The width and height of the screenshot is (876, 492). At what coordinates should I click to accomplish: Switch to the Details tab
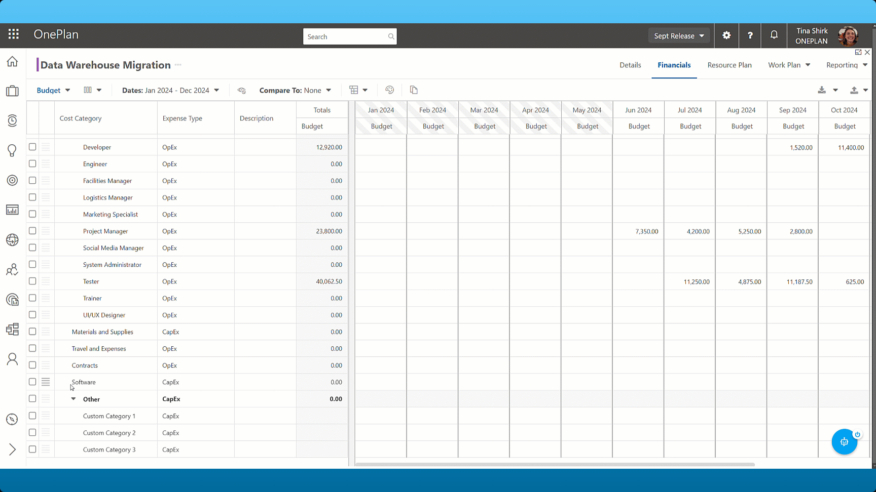coord(630,65)
